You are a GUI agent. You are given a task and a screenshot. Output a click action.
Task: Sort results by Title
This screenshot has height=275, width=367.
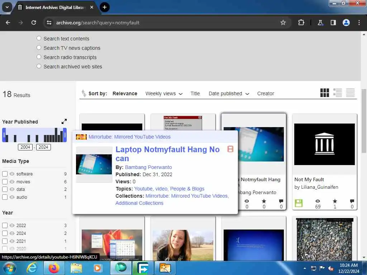tap(195, 93)
